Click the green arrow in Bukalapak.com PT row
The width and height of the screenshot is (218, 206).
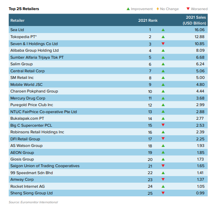click(x=163, y=119)
